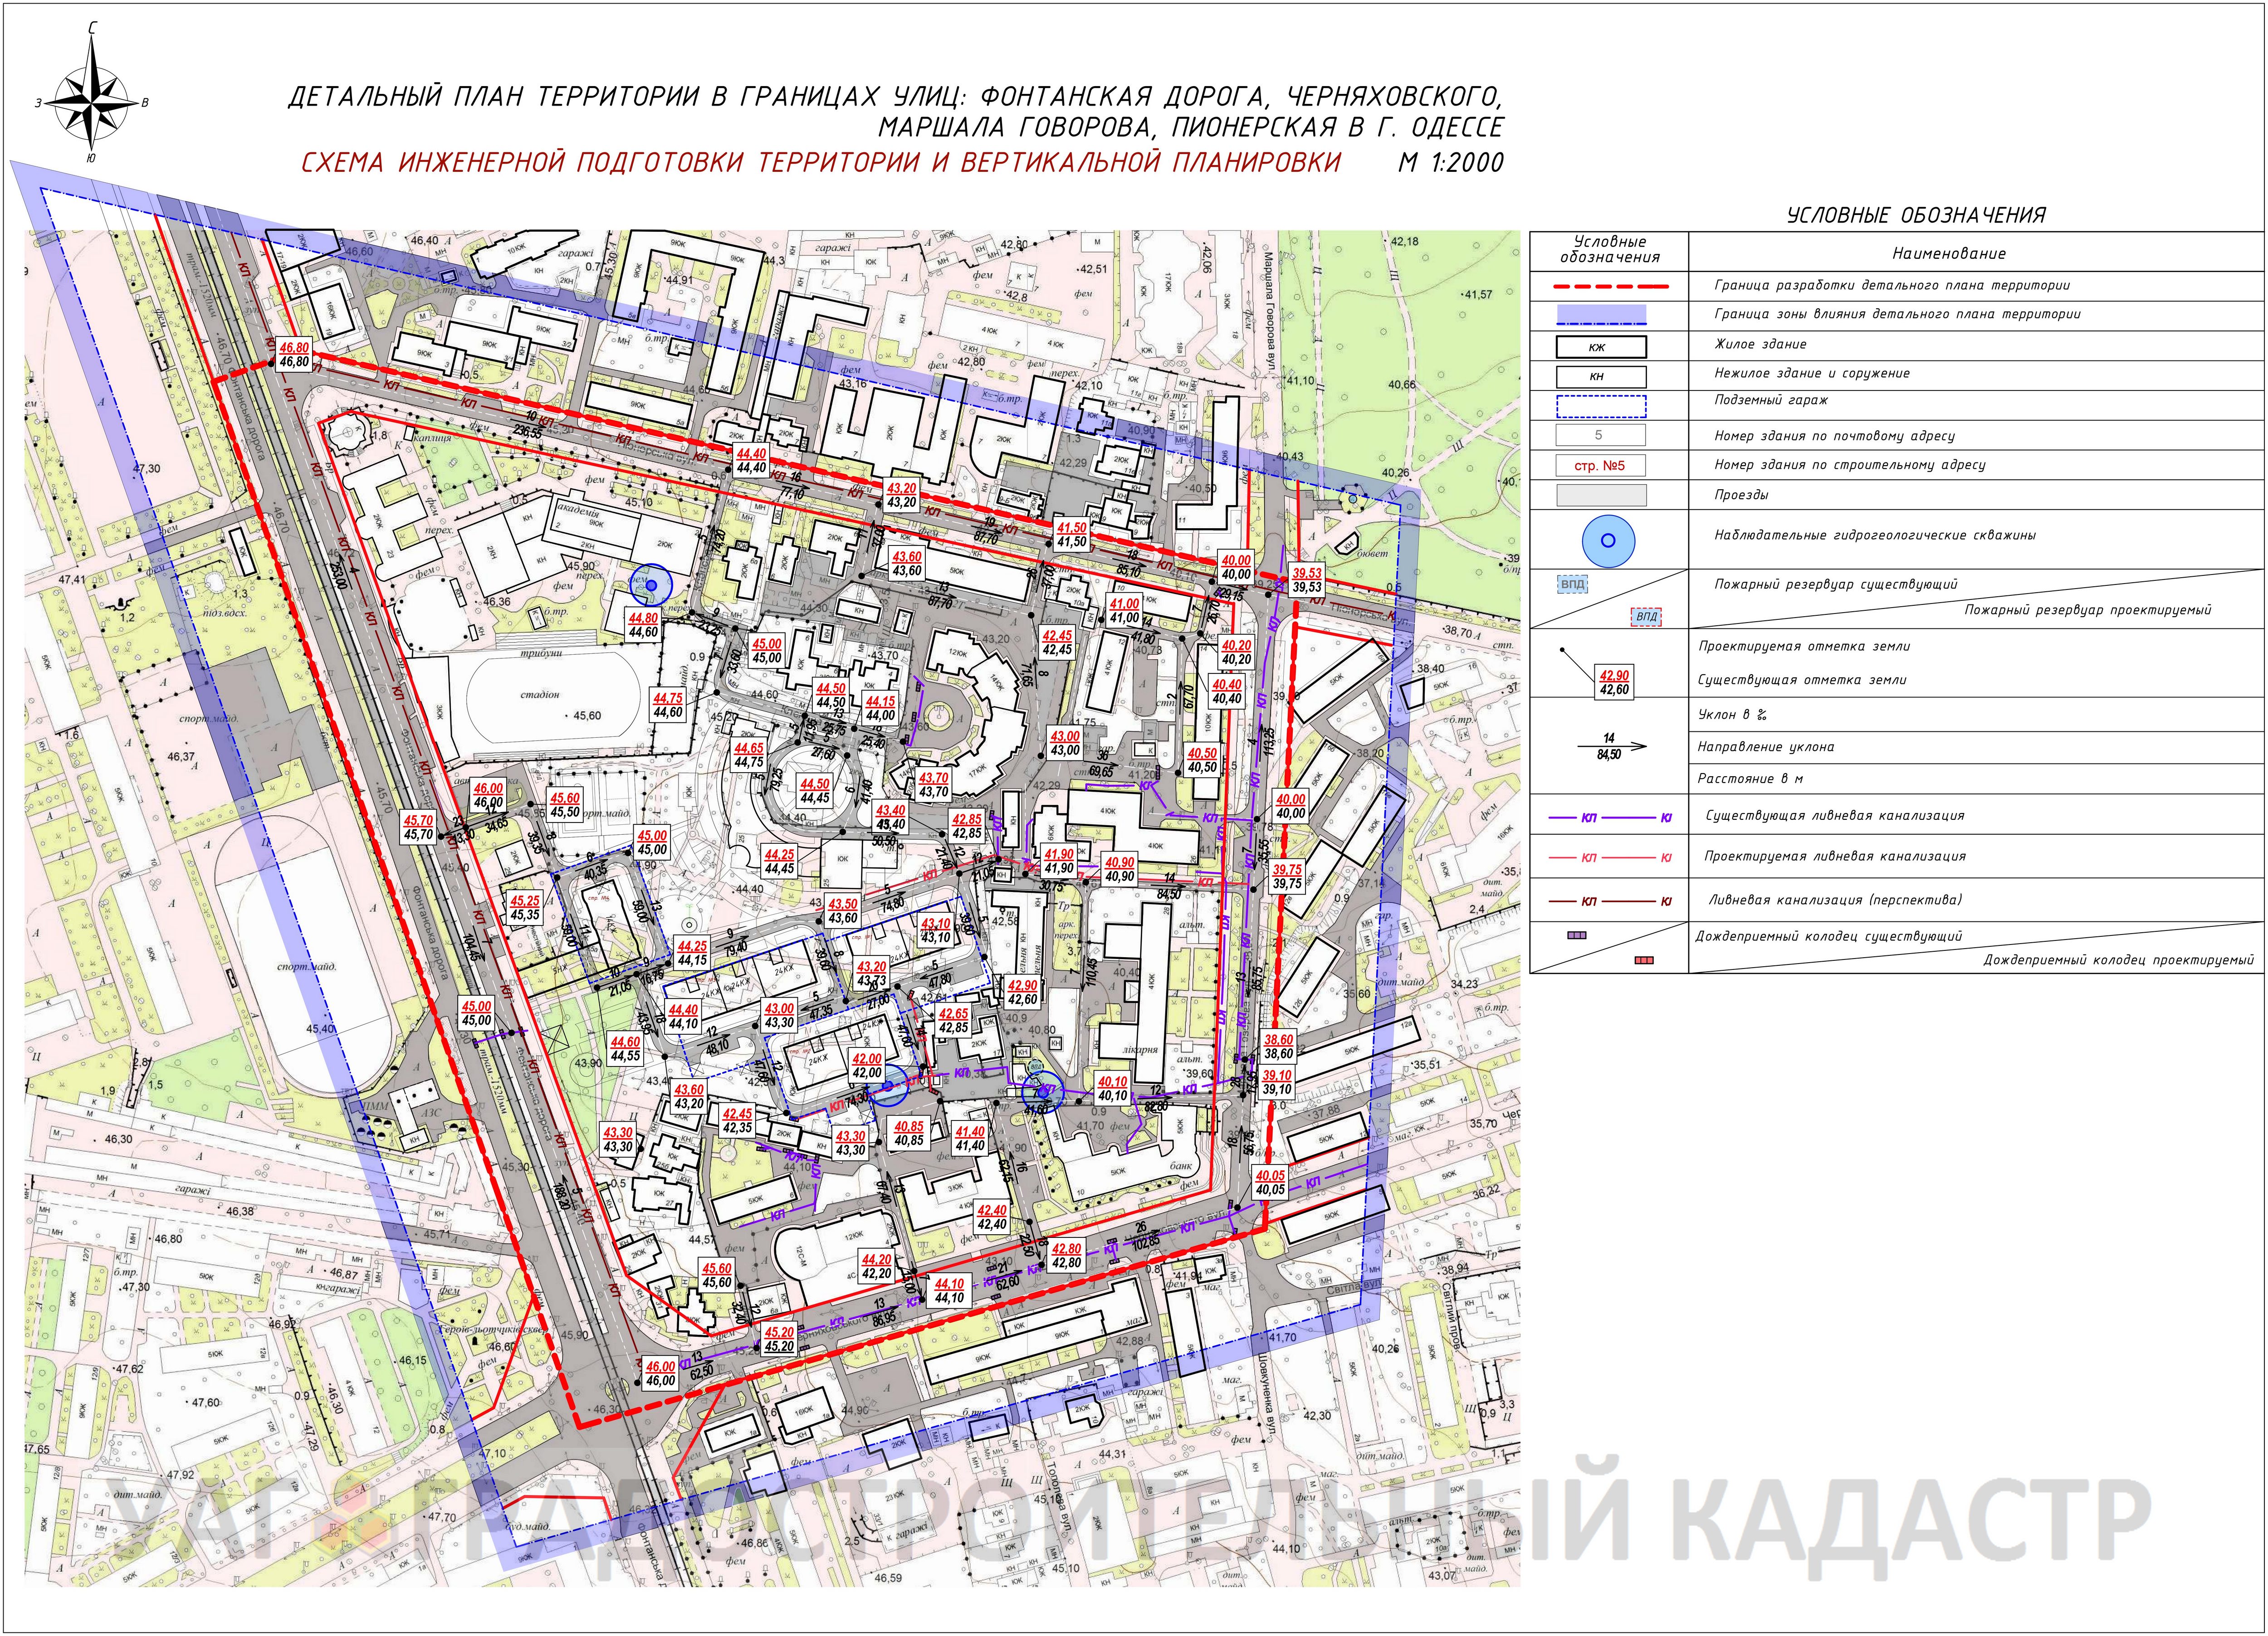Click the blue hydrogeological well legend symbol
Screen dimensions: 2268x1636
(x=1608, y=540)
